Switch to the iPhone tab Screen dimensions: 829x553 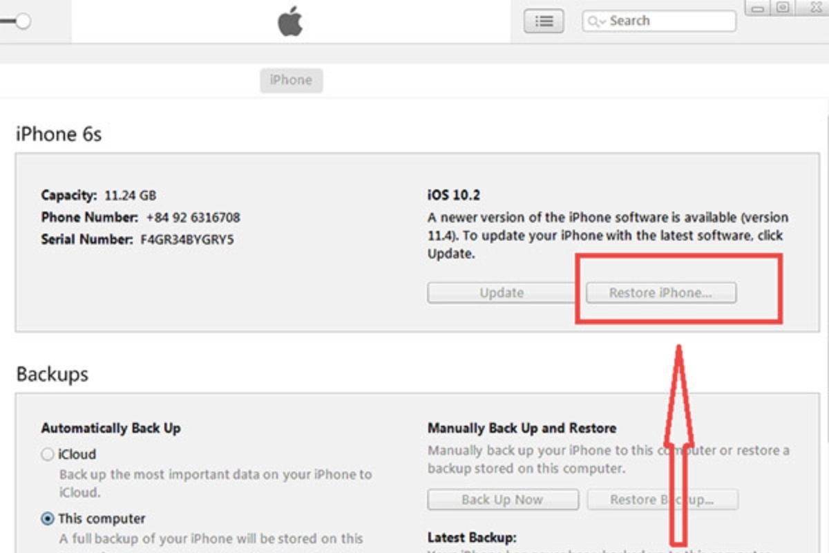pos(291,80)
